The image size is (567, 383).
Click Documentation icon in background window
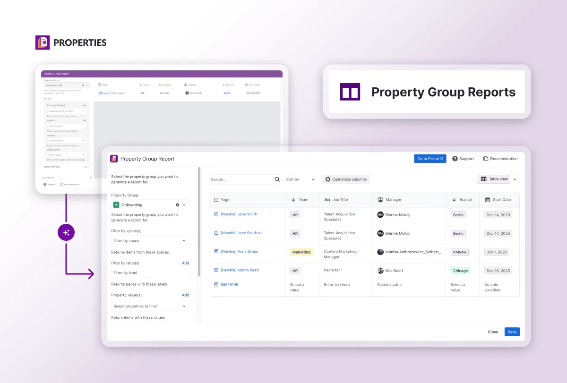61,184
